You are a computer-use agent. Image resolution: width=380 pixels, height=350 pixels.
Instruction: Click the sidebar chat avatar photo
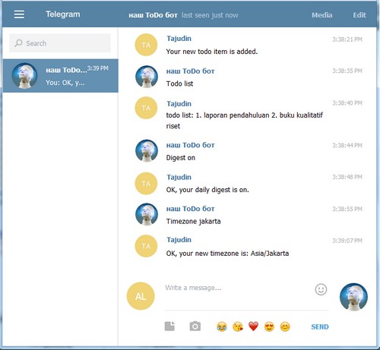[24, 76]
